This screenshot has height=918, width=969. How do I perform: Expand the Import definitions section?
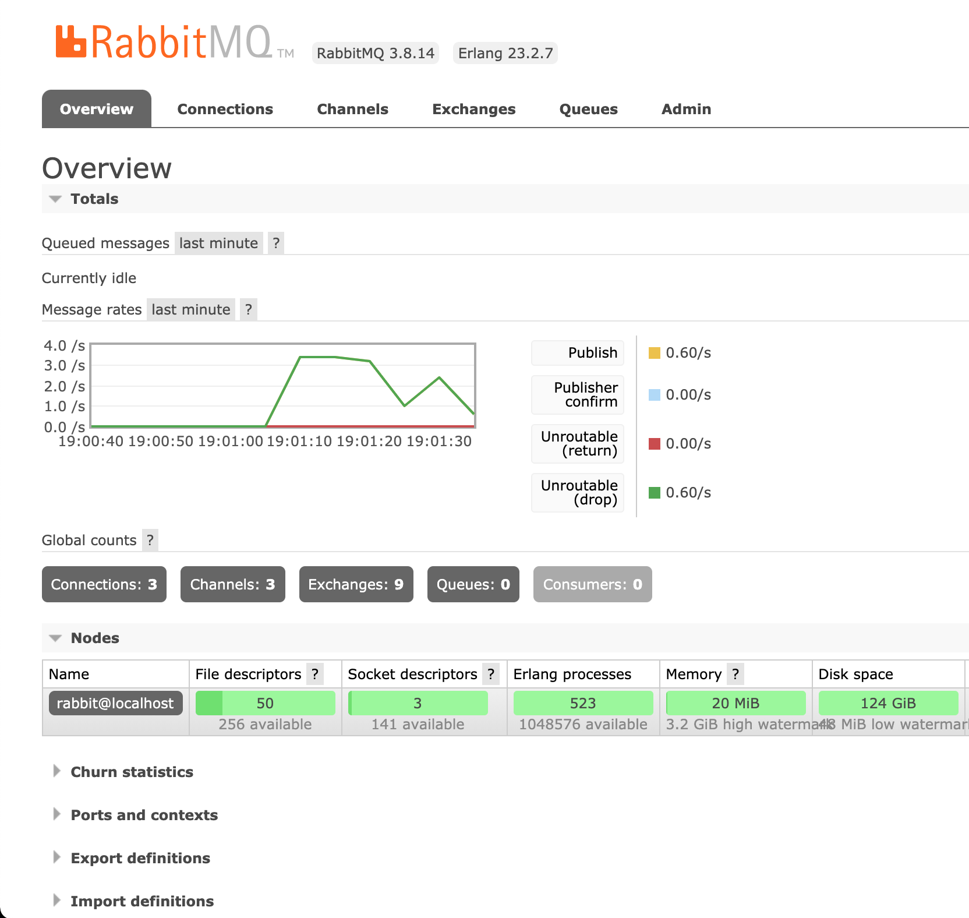tap(133, 901)
